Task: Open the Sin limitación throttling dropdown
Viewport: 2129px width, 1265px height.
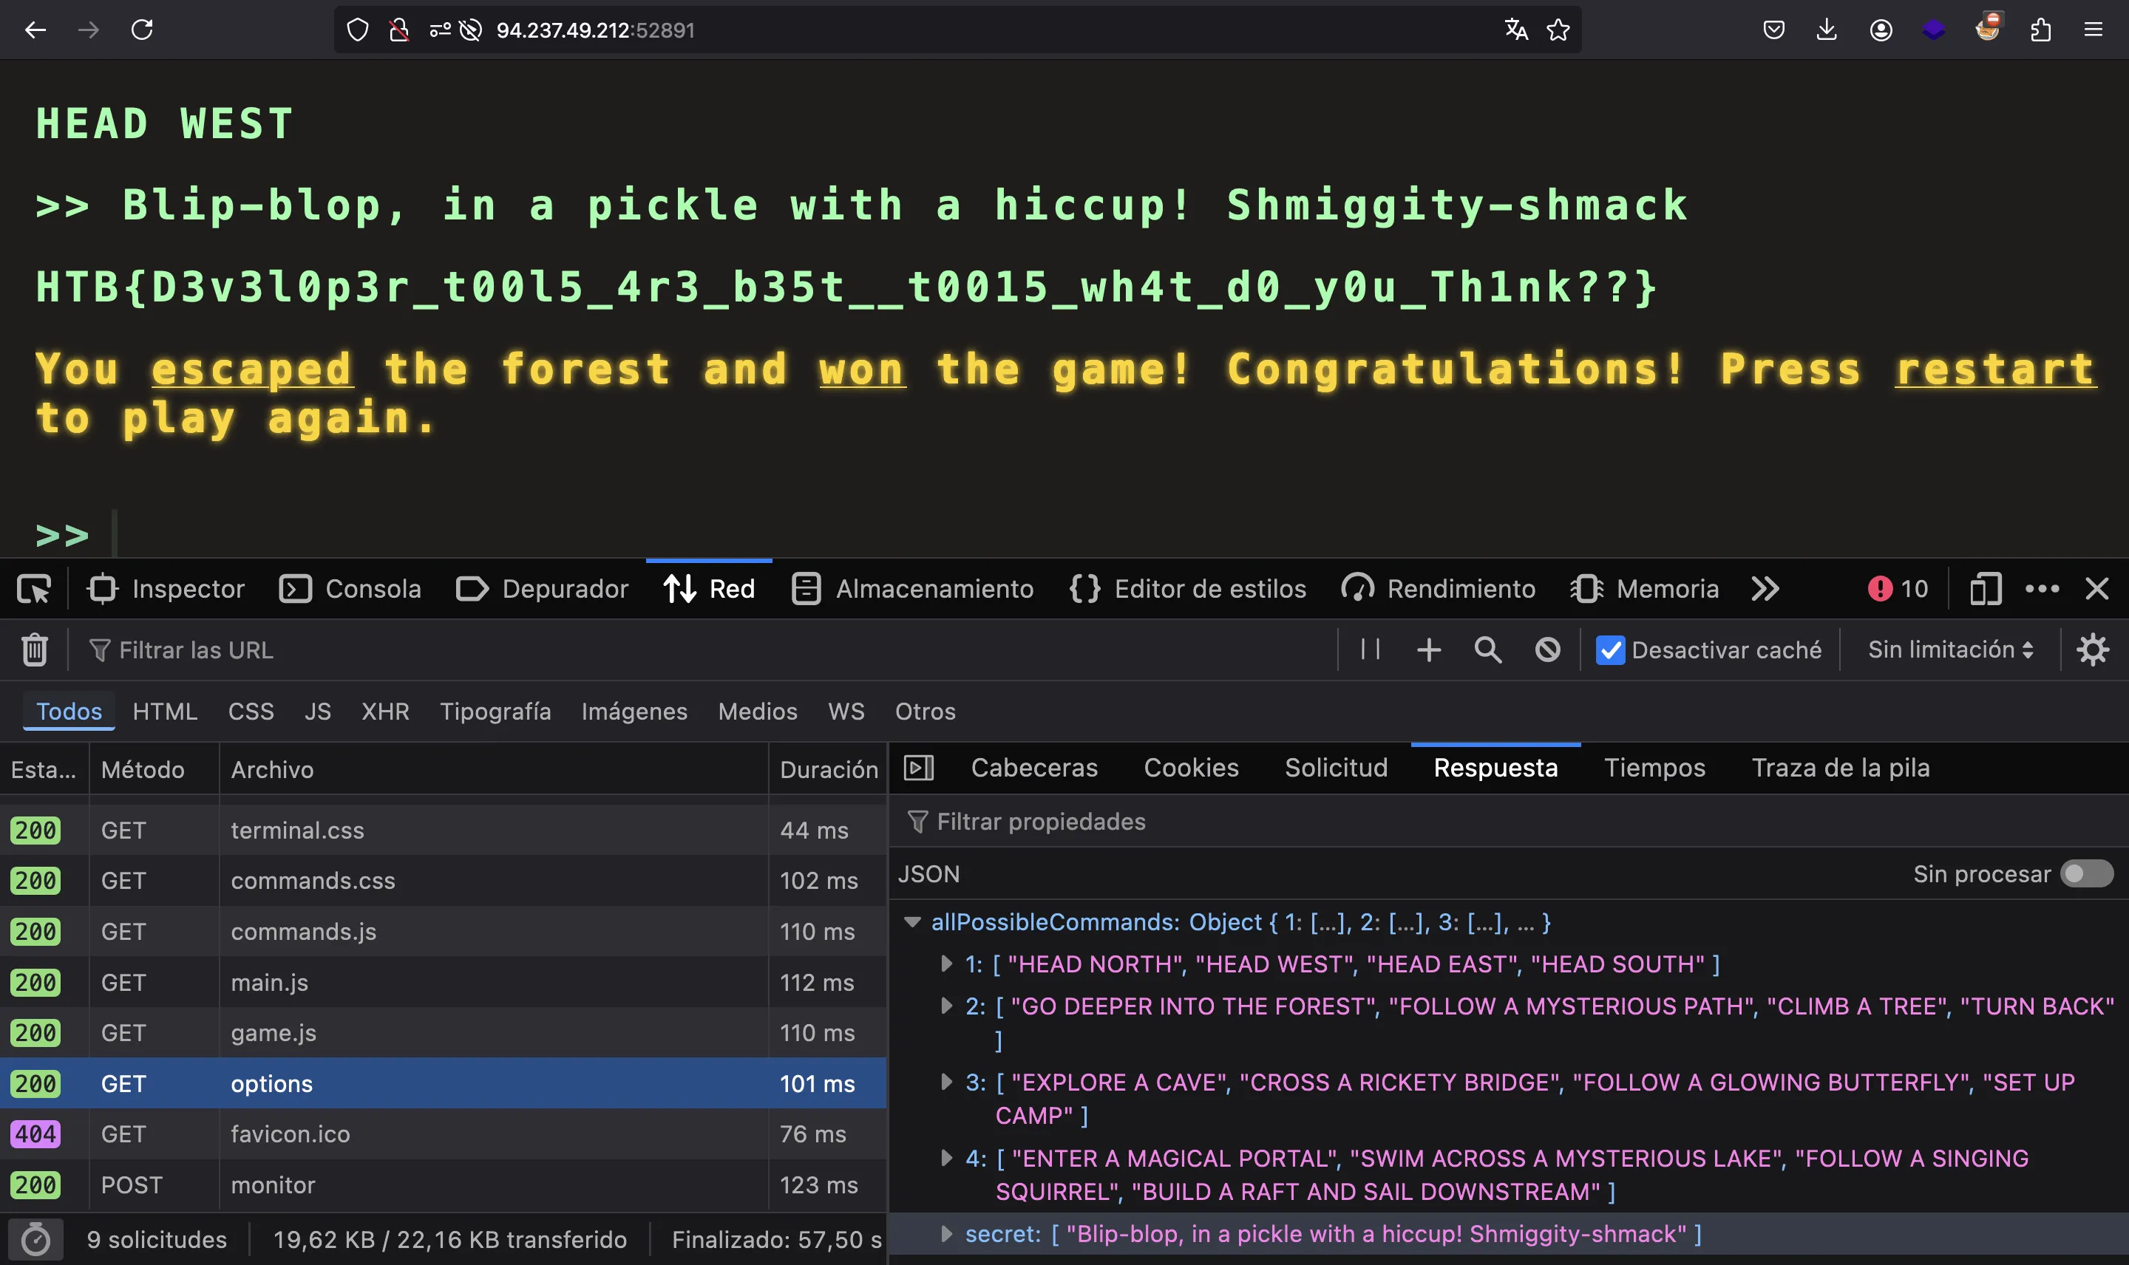Action: (1950, 649)
